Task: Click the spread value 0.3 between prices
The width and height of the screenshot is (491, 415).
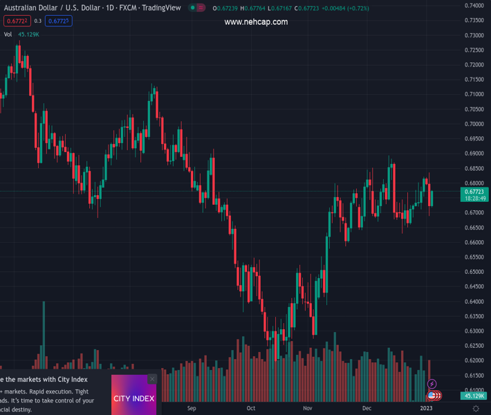Action: pyautogui.click(x=38, y=21)
